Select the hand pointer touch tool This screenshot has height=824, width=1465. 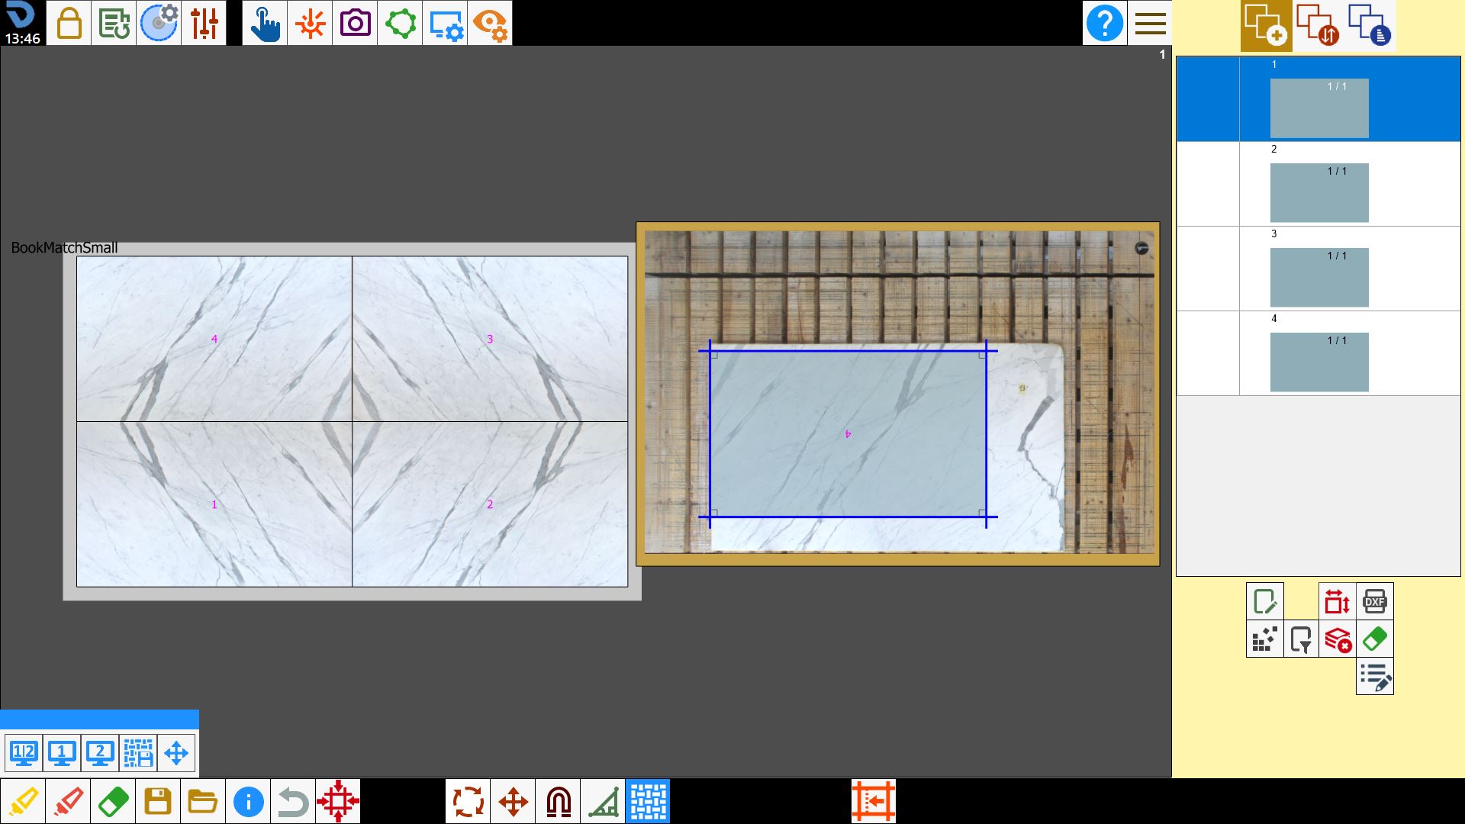tap(265, 23)
